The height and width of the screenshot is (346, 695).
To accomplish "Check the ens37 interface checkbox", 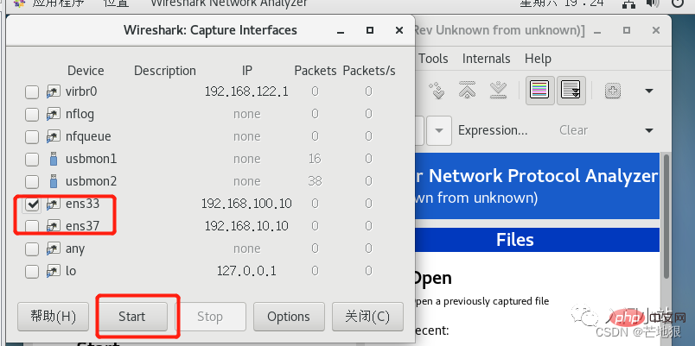I will (x=32, y=227).
